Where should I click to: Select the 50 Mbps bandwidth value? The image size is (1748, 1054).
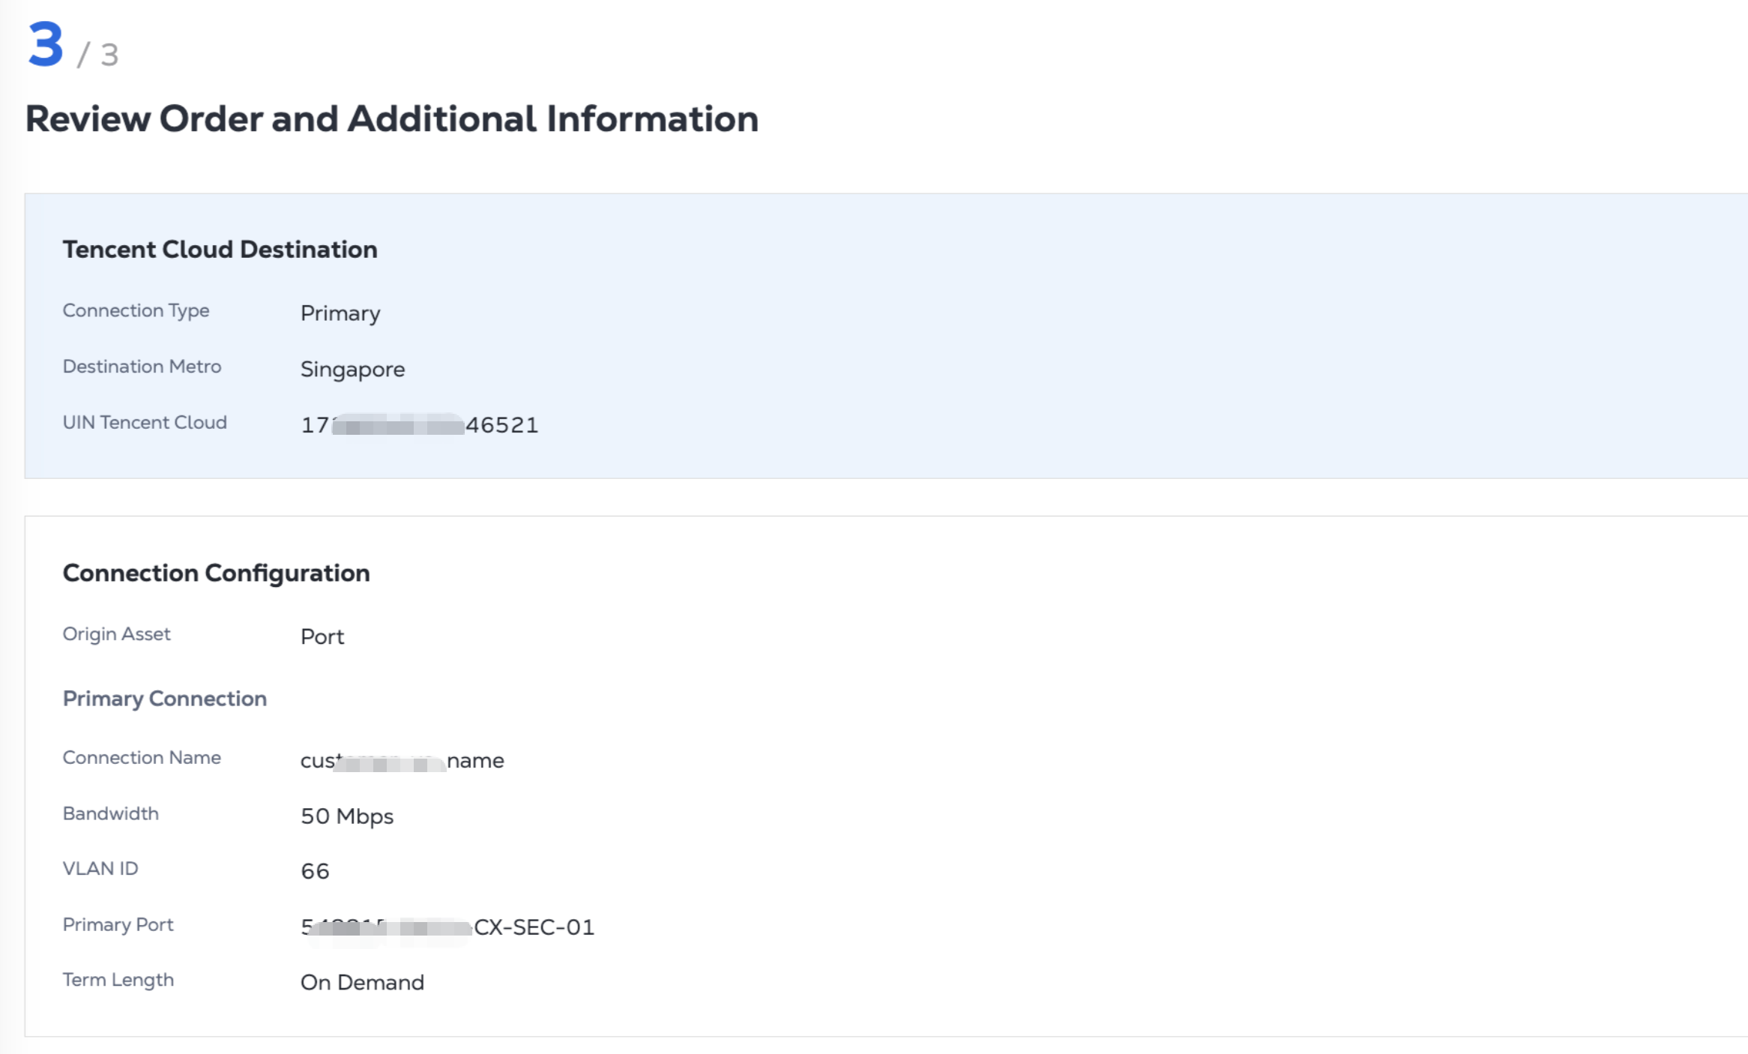347,816
